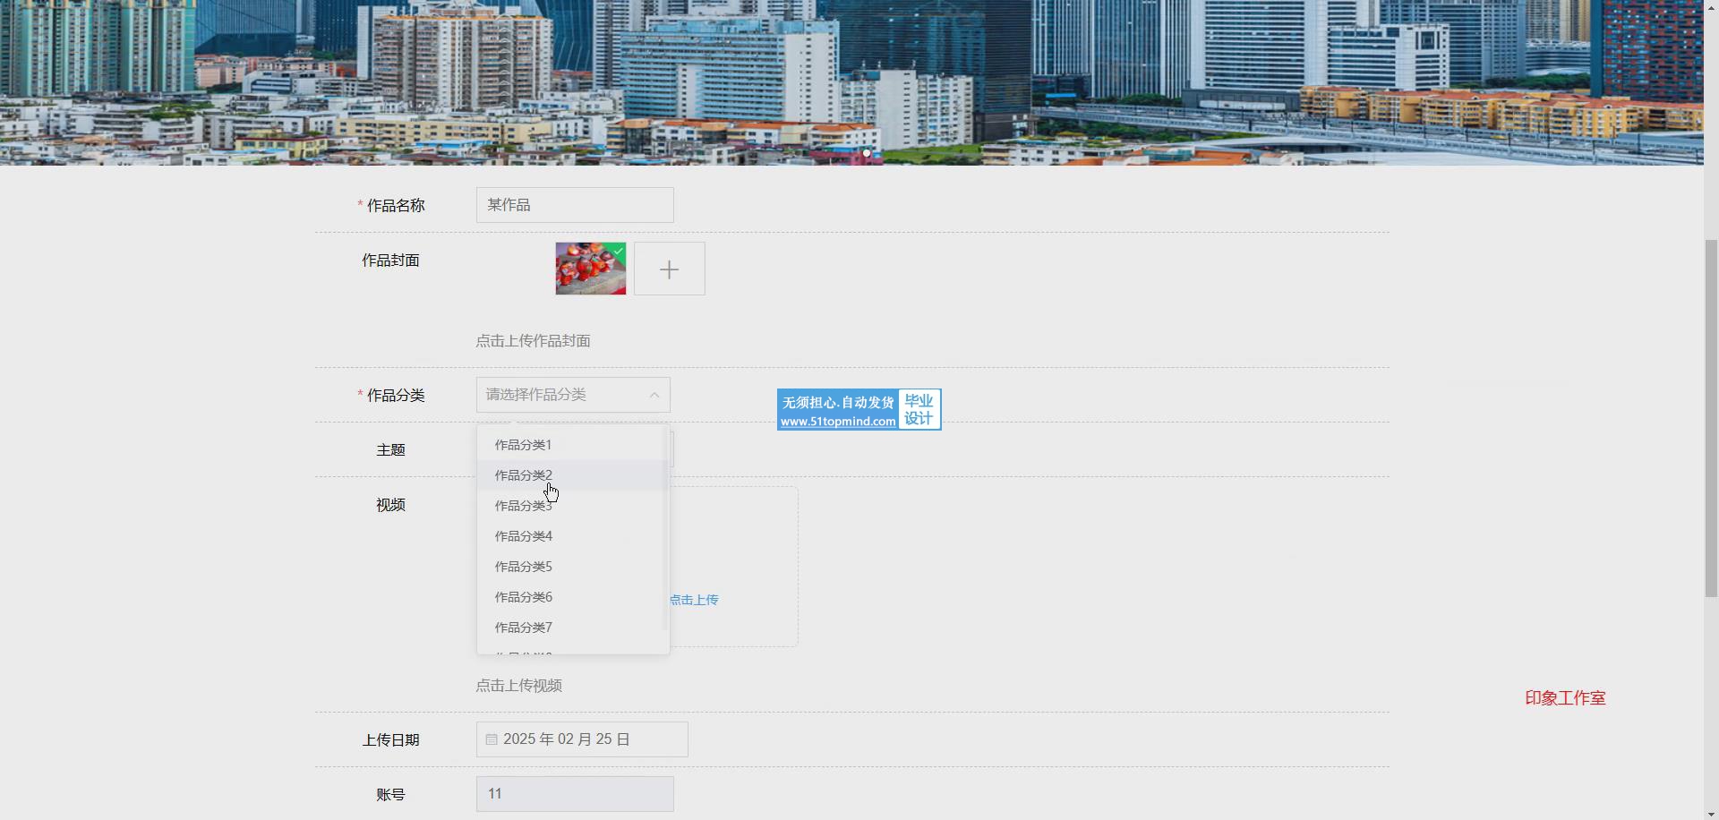Select 作品分类6 category entry

pyautogui.click(x=524, y=597)
